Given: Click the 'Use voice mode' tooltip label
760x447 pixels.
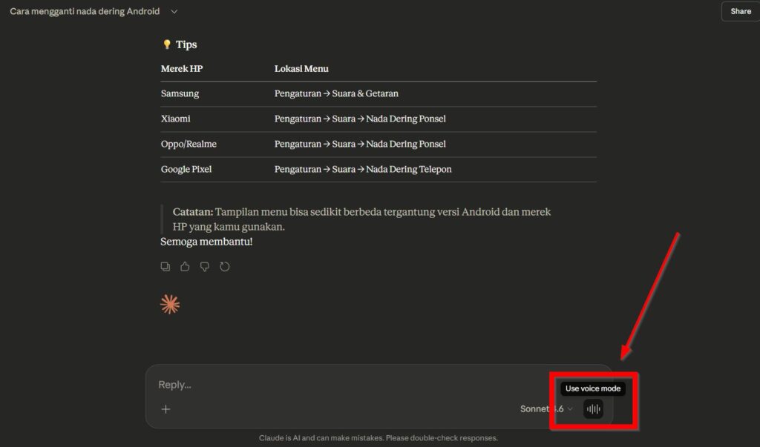Looking at the screenshot, I should click(592, 388).
